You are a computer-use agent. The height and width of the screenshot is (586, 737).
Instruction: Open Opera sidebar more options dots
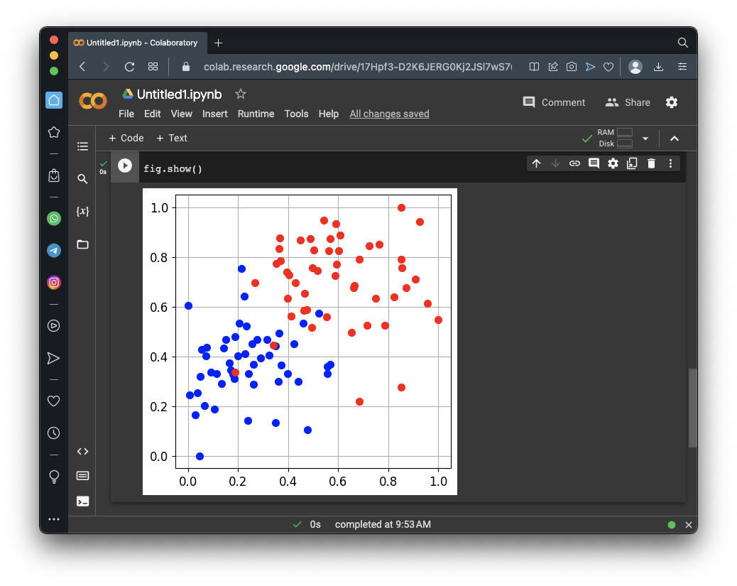[x=54, y=519]
